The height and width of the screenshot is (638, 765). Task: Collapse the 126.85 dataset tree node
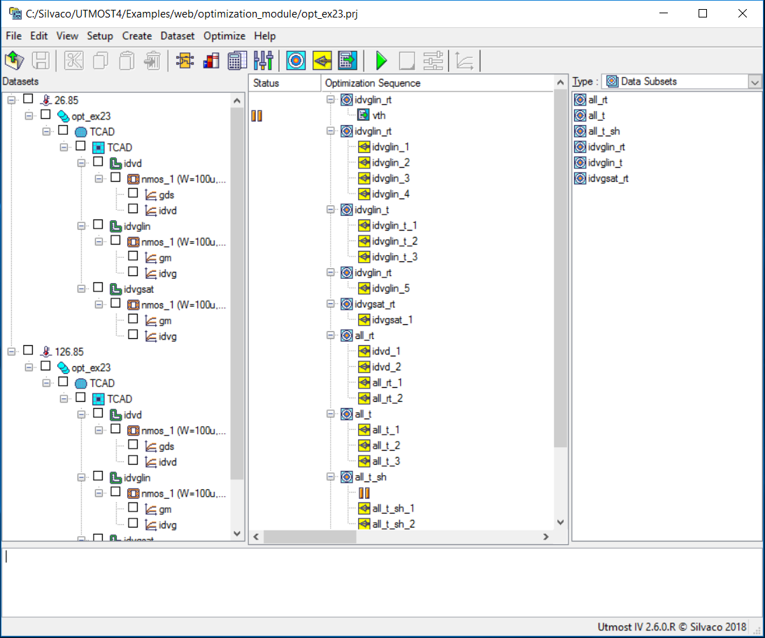11,351
